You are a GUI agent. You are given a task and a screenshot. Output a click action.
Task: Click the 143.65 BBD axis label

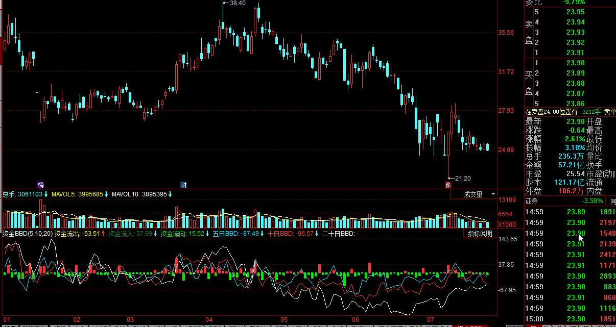pyautogui.click(x=508, y=239)
